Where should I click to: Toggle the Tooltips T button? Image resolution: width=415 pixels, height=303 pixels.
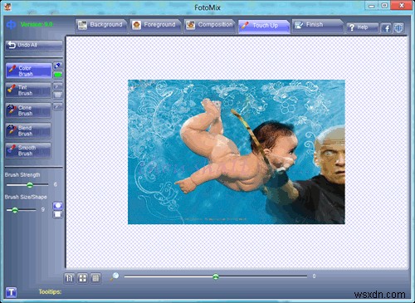pos(12,292)
